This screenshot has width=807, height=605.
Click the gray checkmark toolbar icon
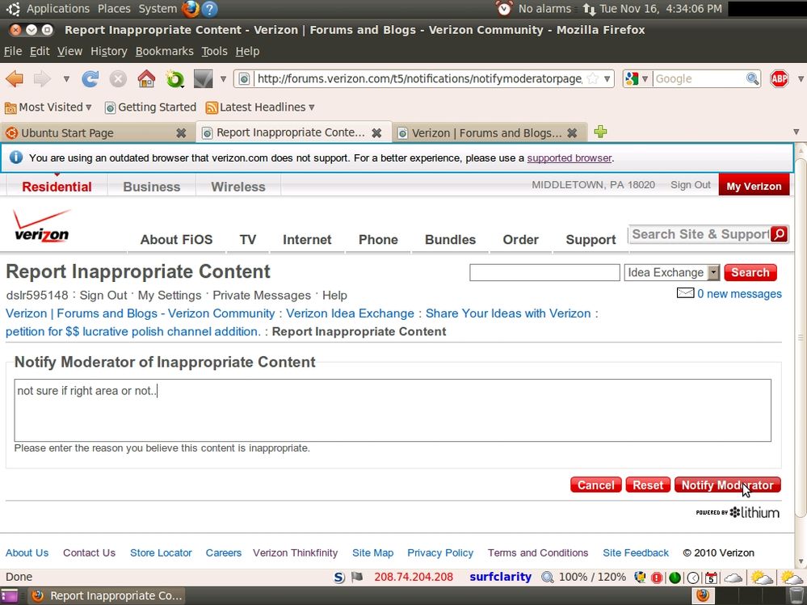pyautogui.click(x=204, y=78)
